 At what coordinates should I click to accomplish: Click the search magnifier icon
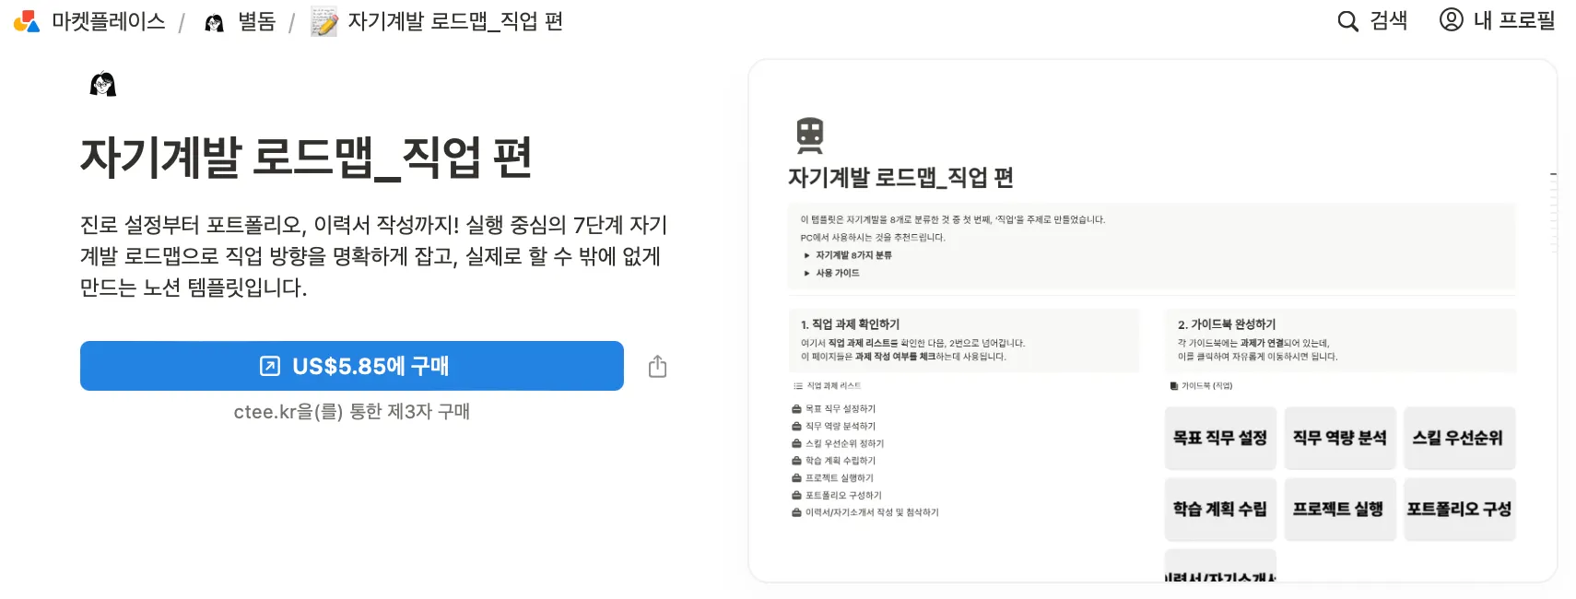[1347, 21]
